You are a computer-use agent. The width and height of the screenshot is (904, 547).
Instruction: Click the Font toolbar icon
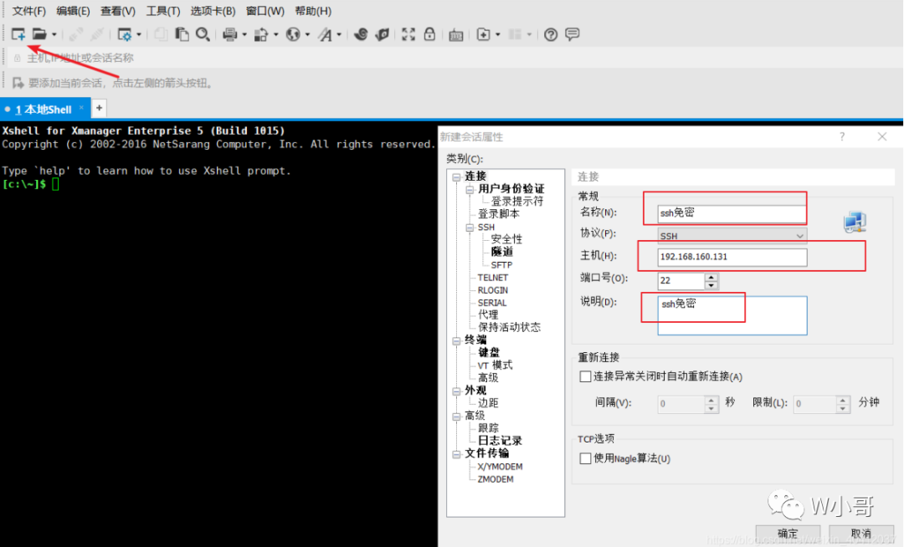click(325, 34)
